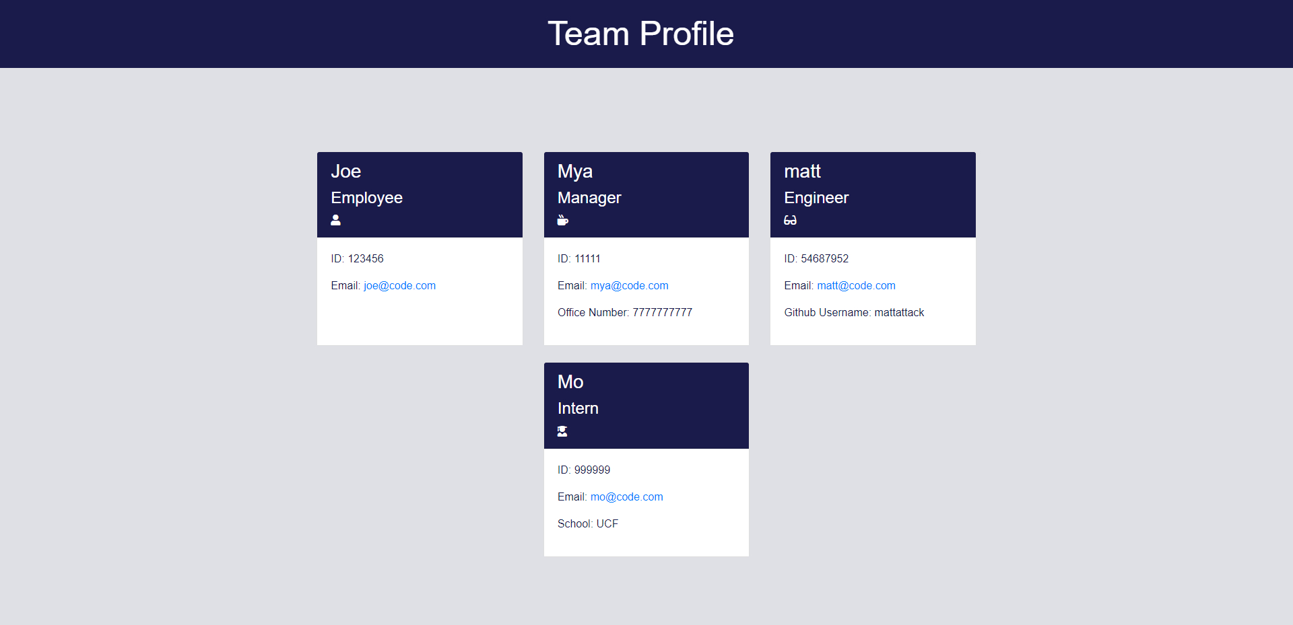This screenshot has width=1293, height=625.
Task: Click the Intern role label
Action: pos(577,408)
